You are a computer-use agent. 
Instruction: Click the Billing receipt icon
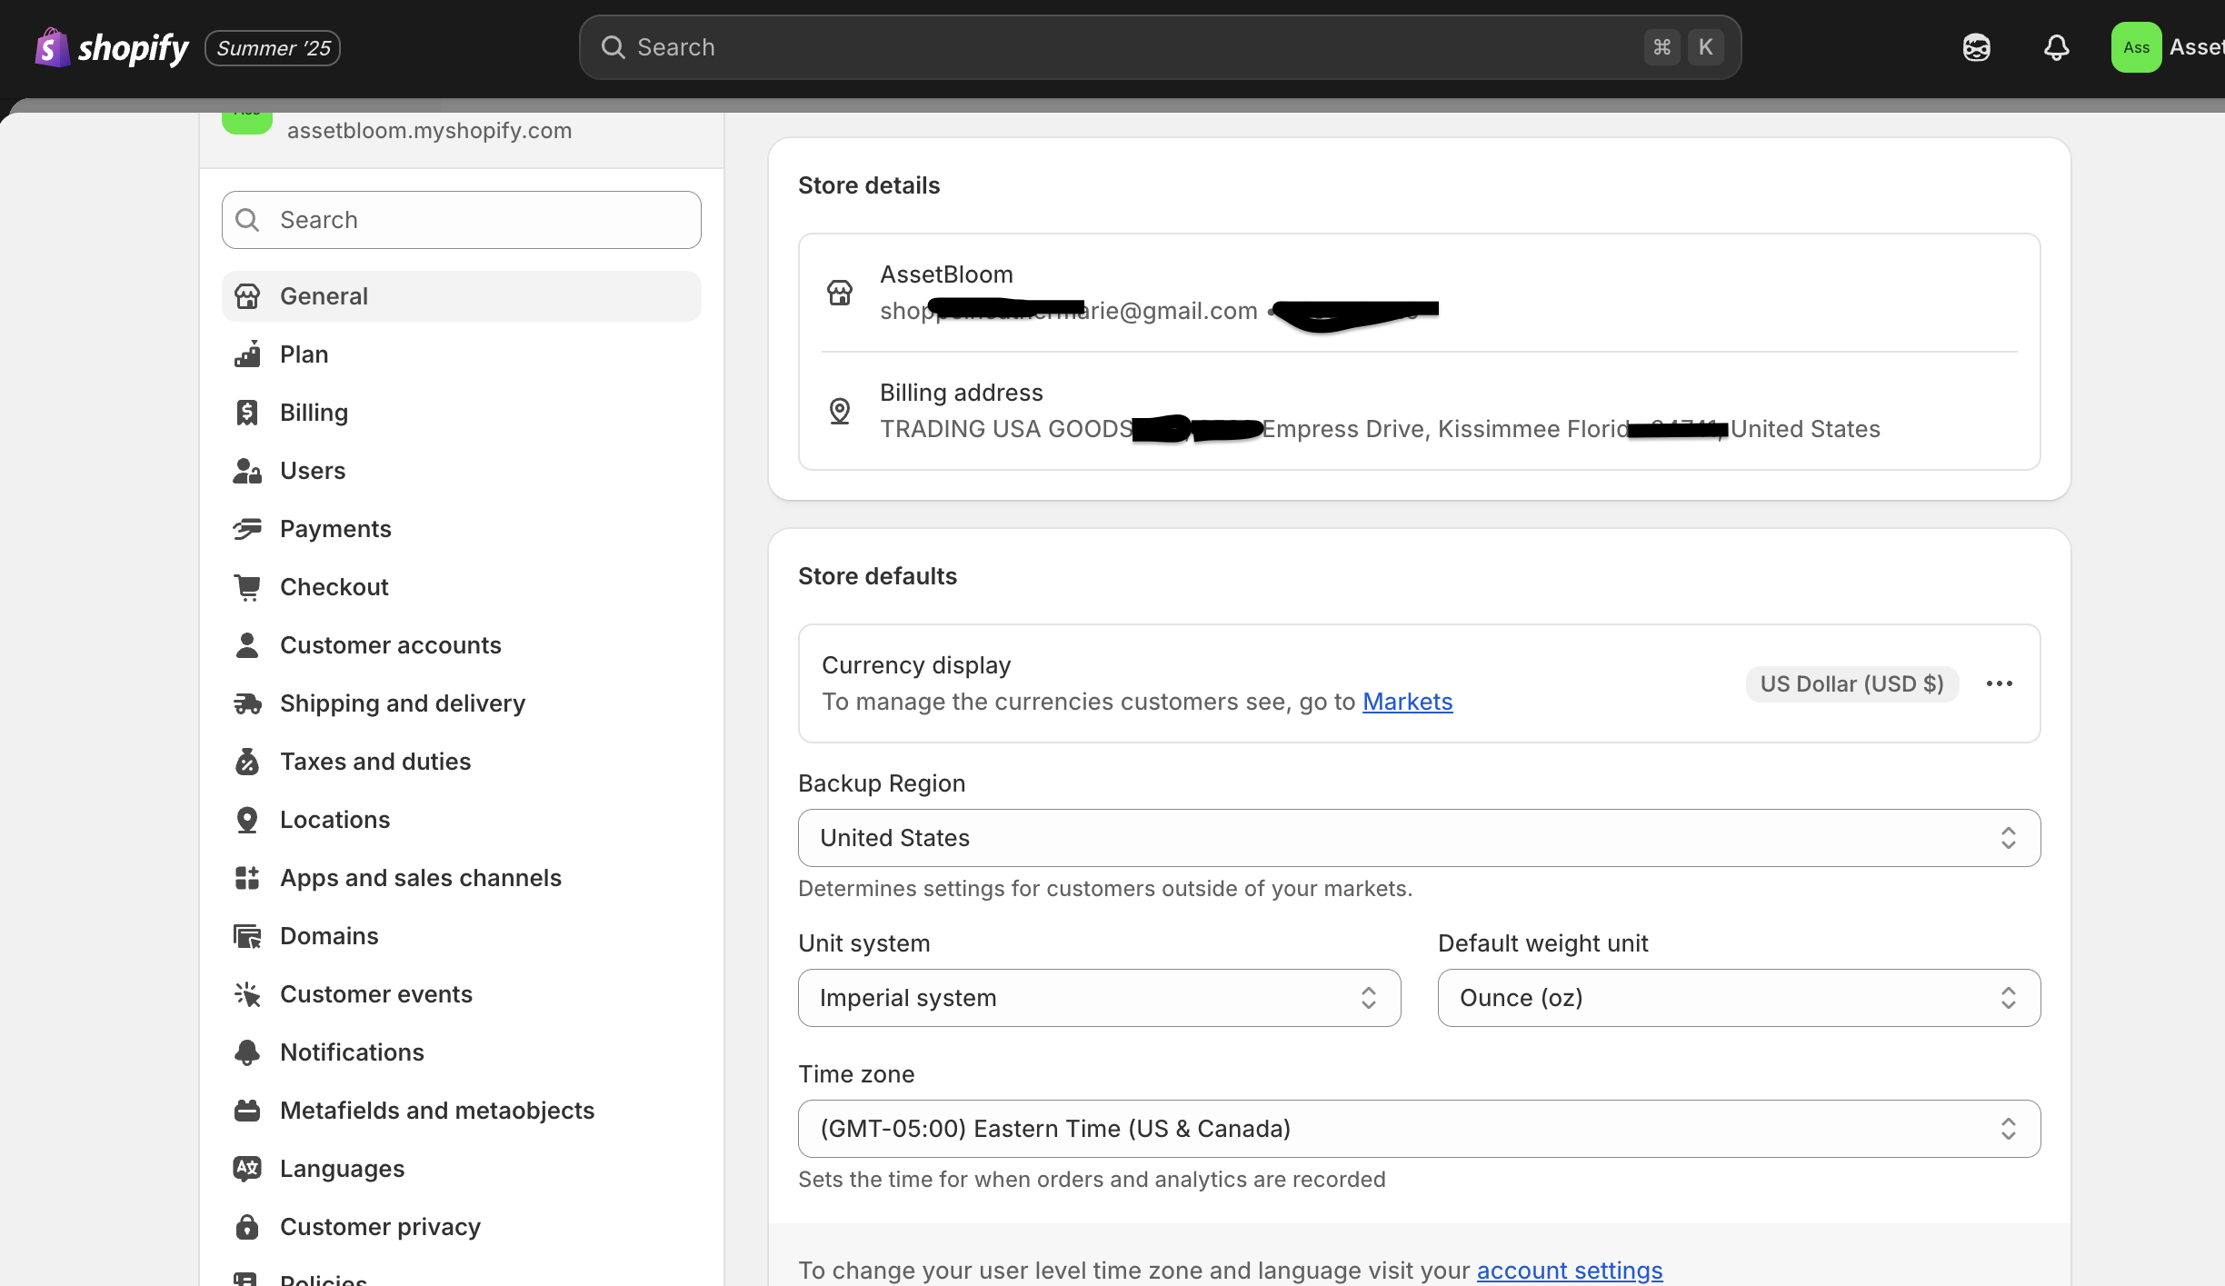pos(247,413)
